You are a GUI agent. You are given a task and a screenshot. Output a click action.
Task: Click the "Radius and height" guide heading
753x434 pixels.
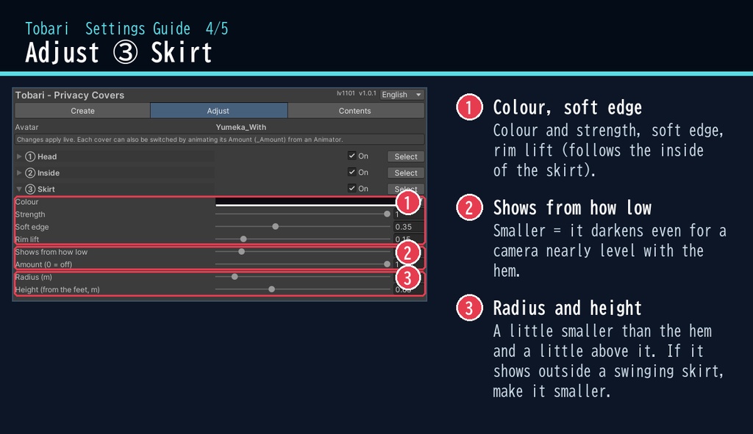coord(567,308)
